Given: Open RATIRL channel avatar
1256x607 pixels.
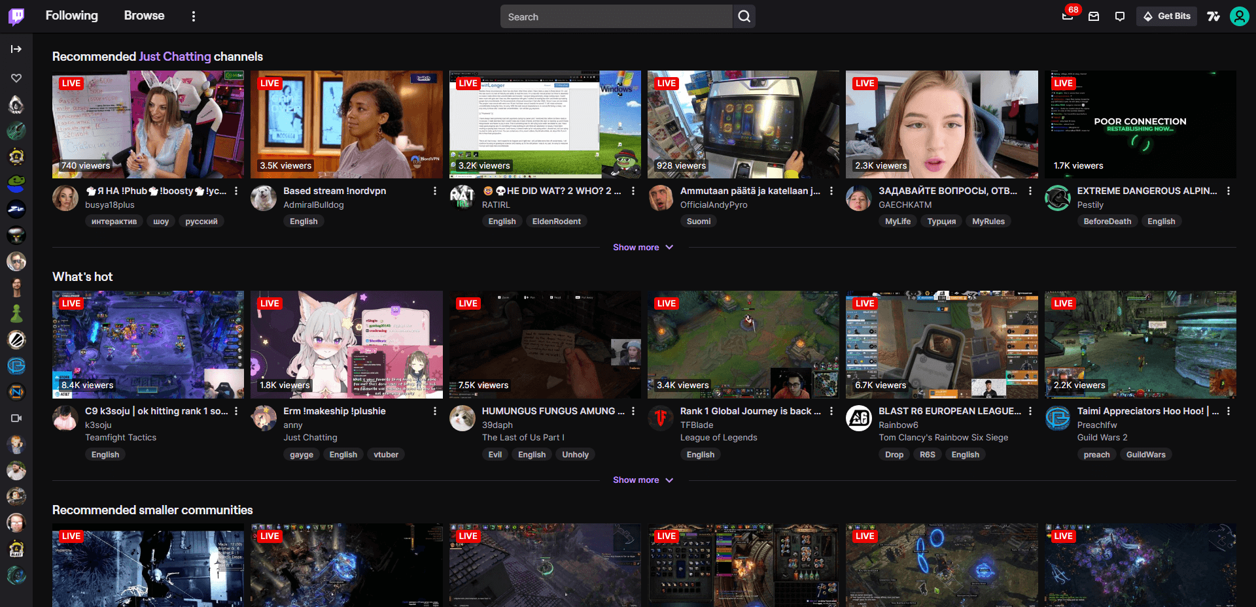Looking at the screenshot, I should click(x=462, y=198).
